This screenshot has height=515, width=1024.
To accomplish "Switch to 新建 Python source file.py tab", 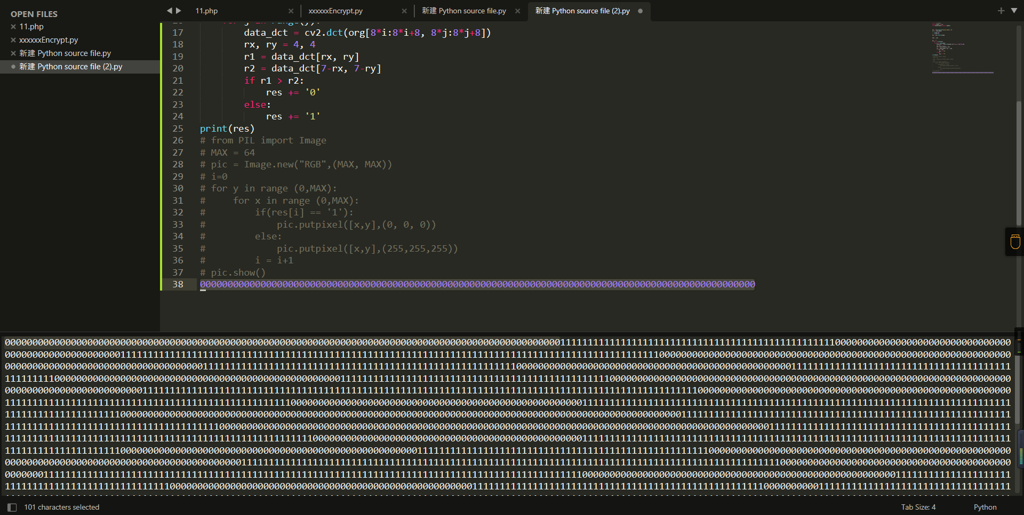I will click(464, 11).
